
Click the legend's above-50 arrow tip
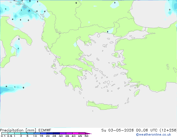(88, 133)
